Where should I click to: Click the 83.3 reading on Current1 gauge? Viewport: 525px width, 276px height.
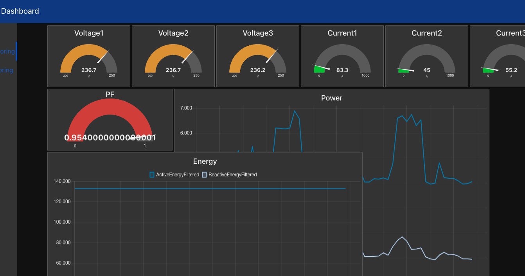(342, 70)
